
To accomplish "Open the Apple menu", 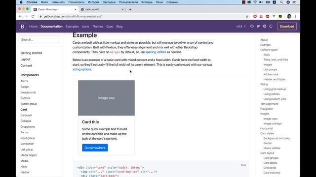I will [x=21, y=2].
